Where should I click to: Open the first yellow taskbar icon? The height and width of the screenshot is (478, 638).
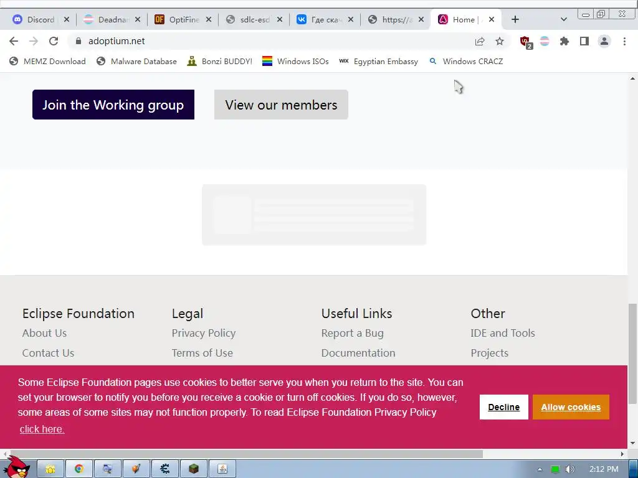click(50, 469)
